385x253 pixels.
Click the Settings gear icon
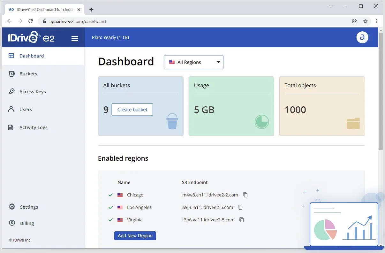[12, 207]
